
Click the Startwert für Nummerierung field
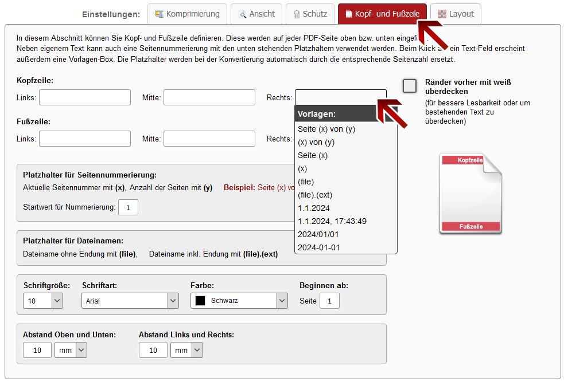(128, 207)
